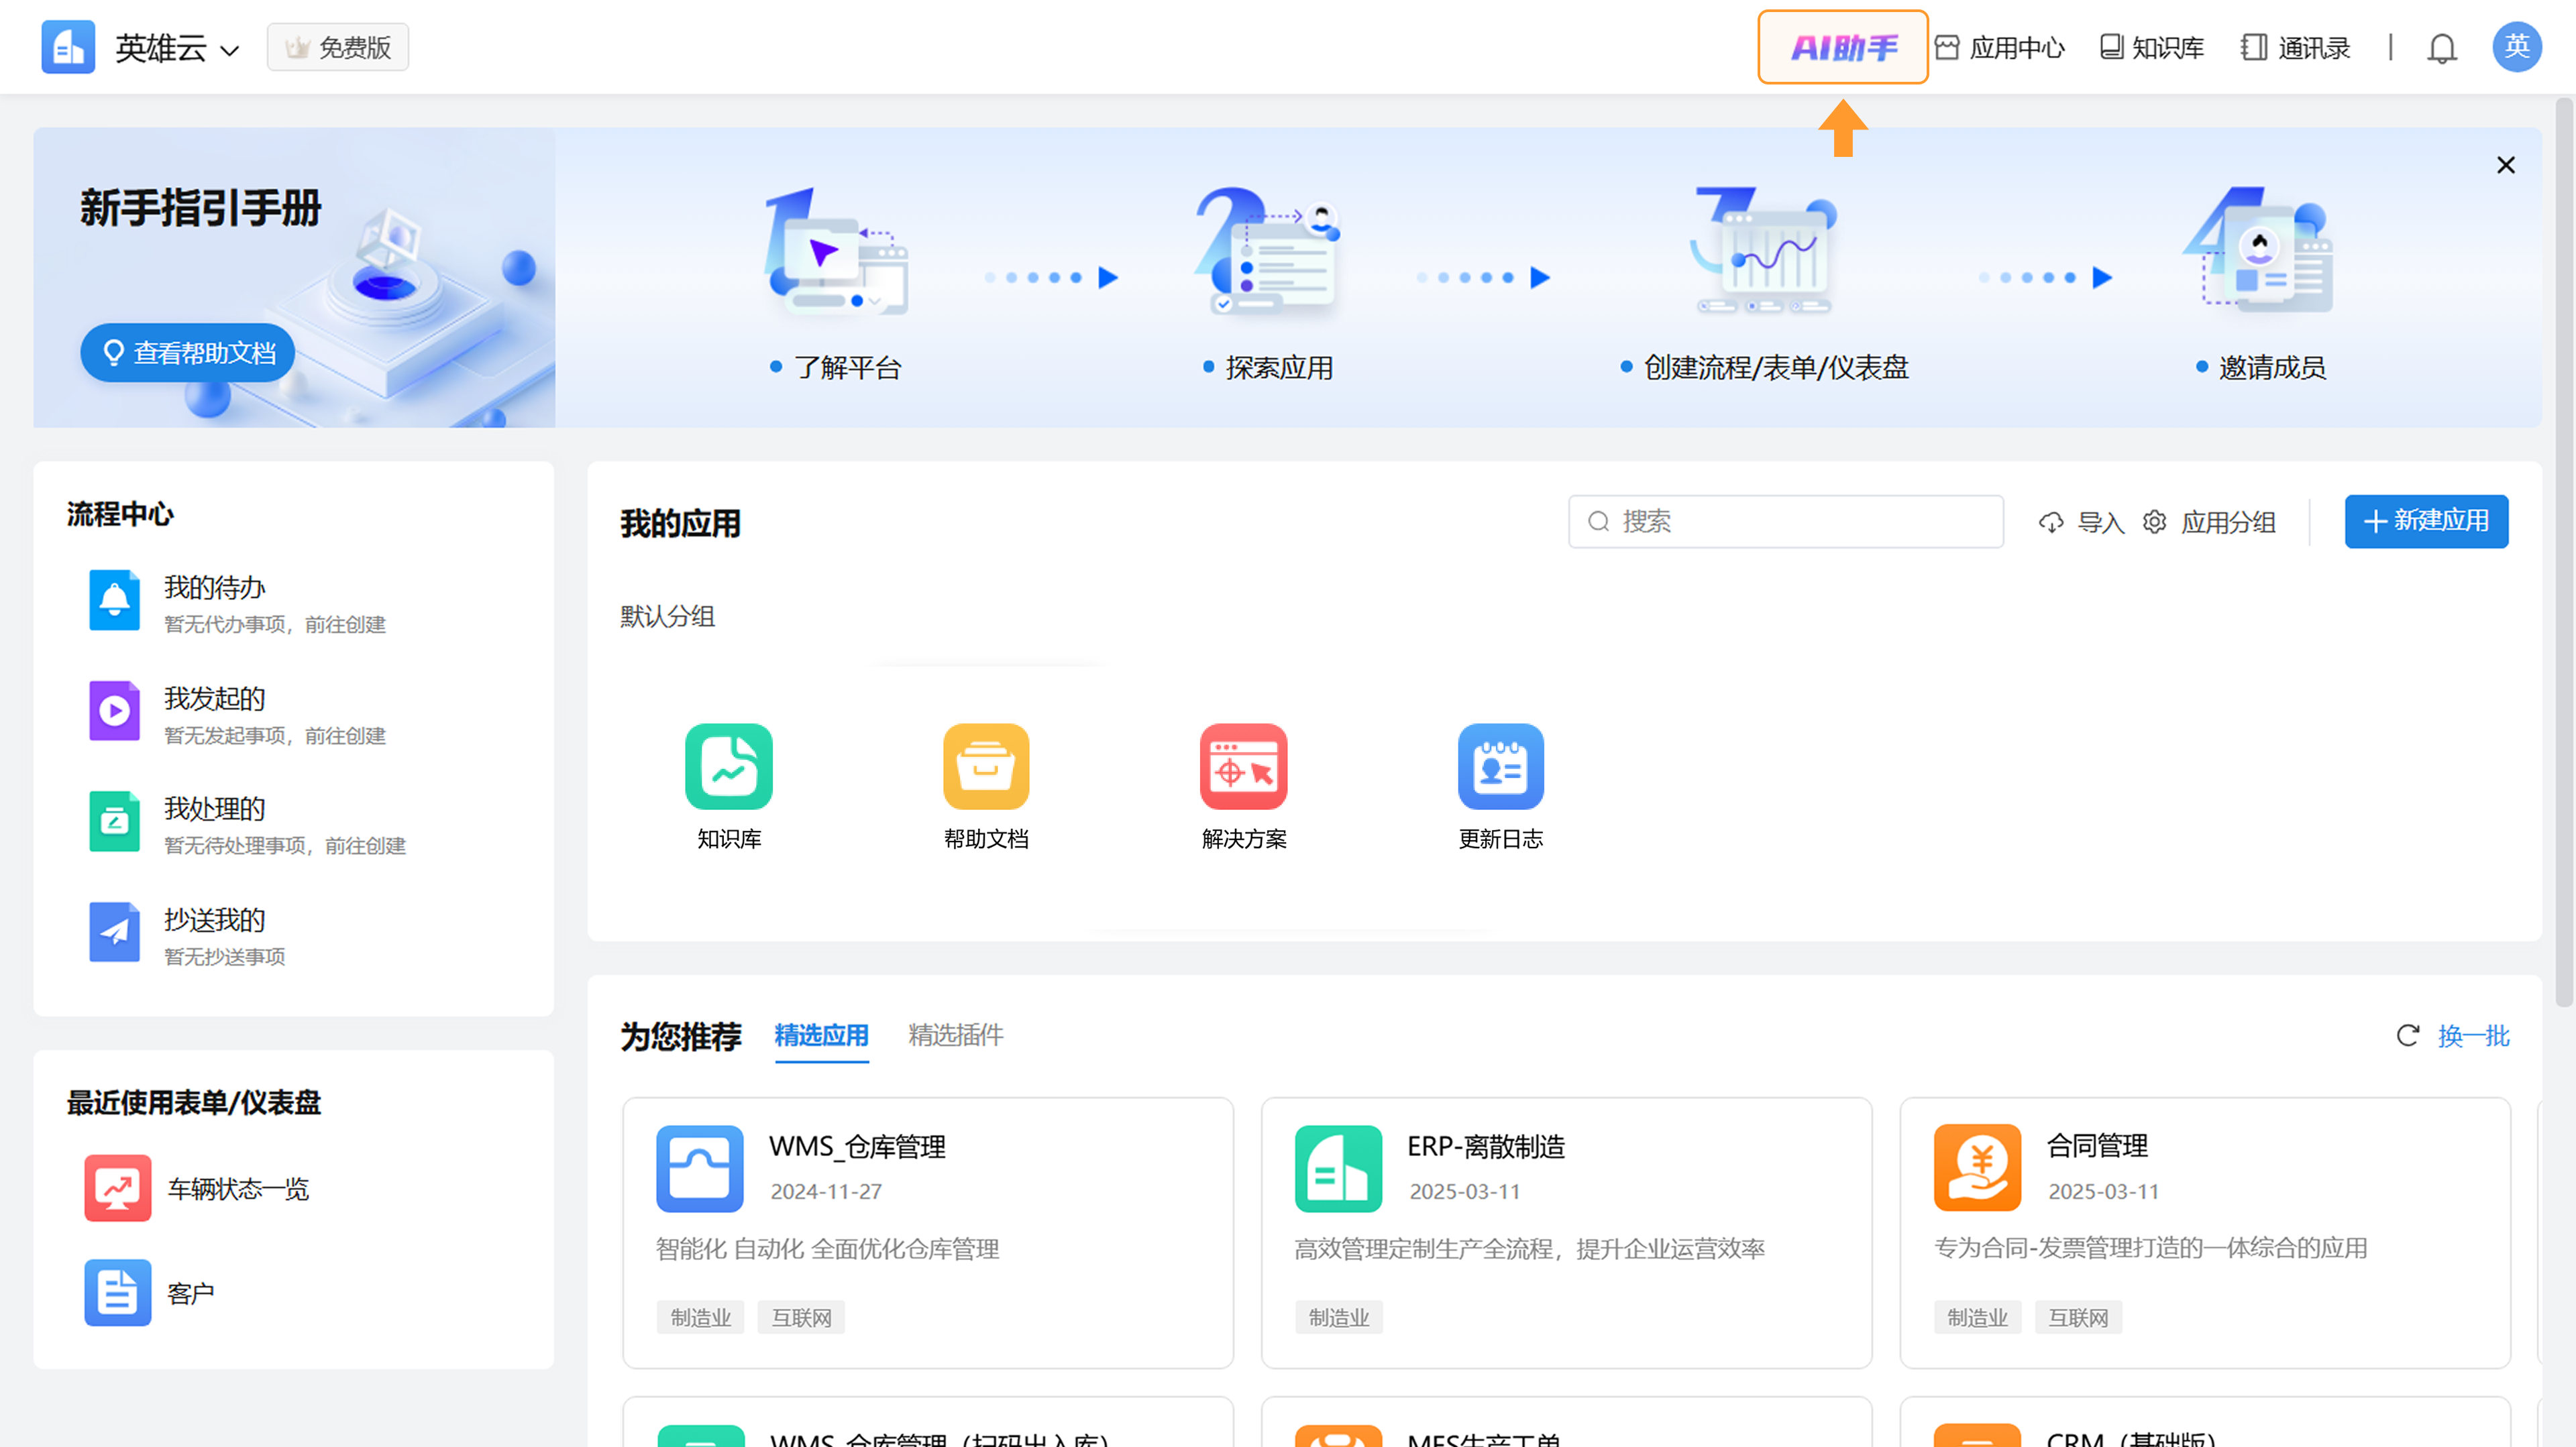Open 车辆状态一览 dashboard icon
Screen dimensions: 2576x1447
point(117,1189)
